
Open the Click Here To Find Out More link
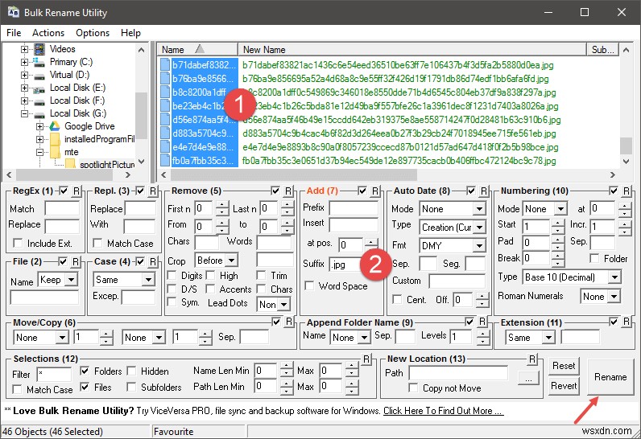point(443,411)
